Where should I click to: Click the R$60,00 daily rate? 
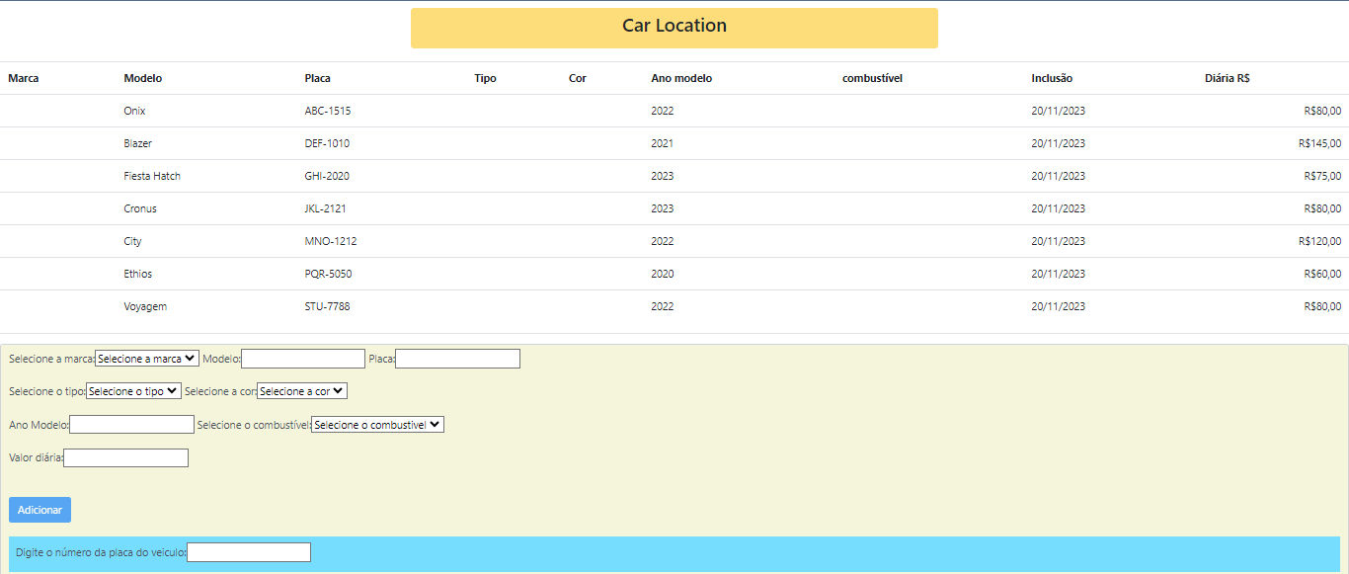coord(1323,274)
